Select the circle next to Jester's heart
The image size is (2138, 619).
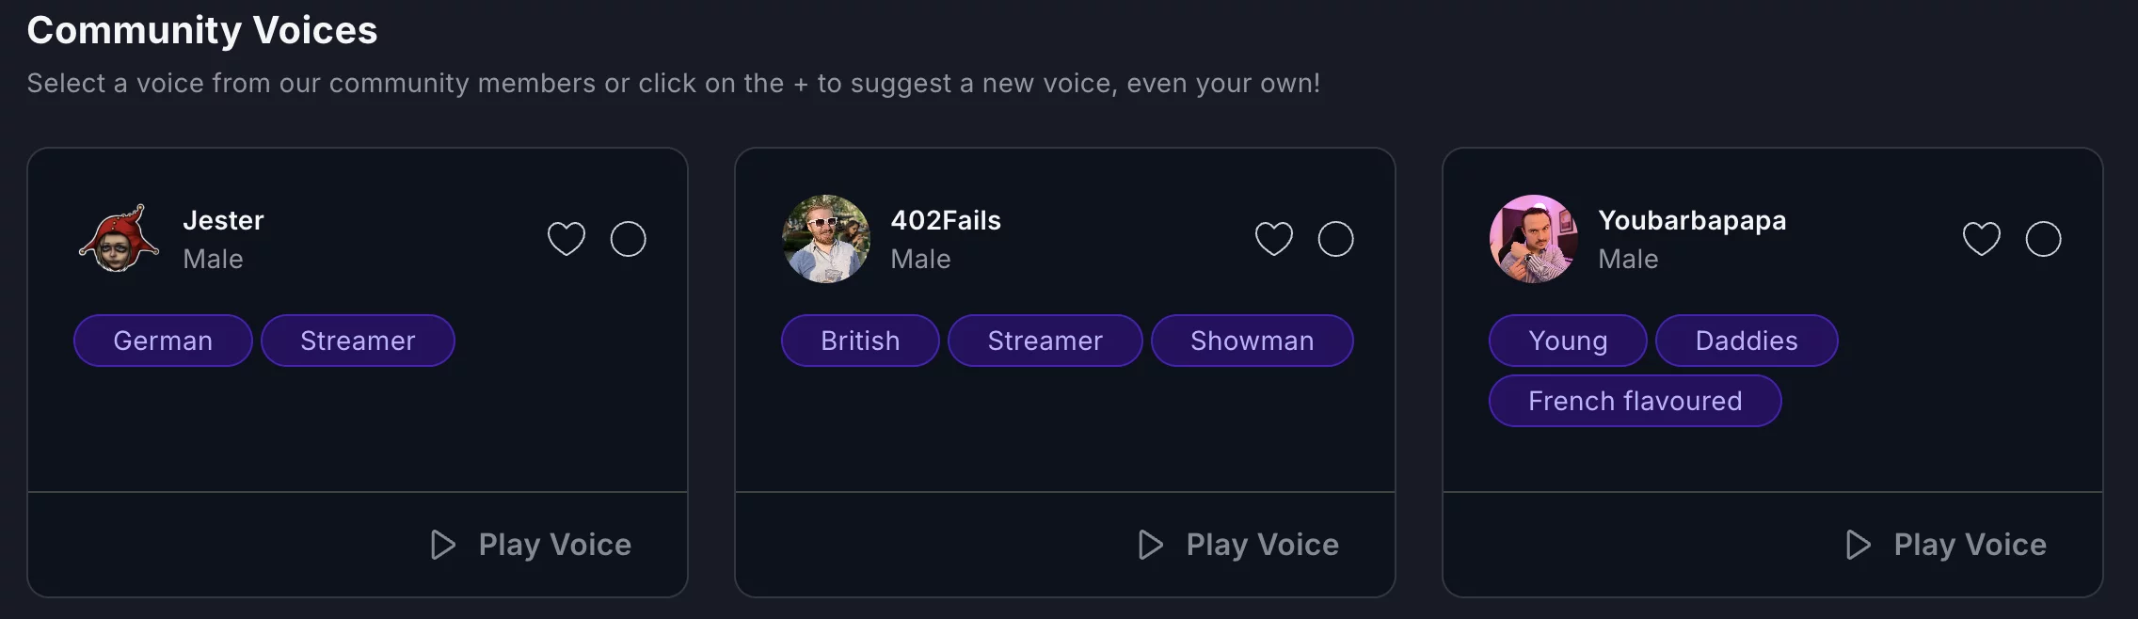pyautogui.click(x=628, y=239)
